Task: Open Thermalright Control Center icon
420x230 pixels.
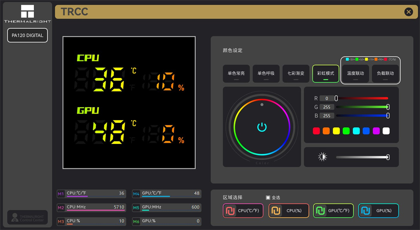Action: 27,218
